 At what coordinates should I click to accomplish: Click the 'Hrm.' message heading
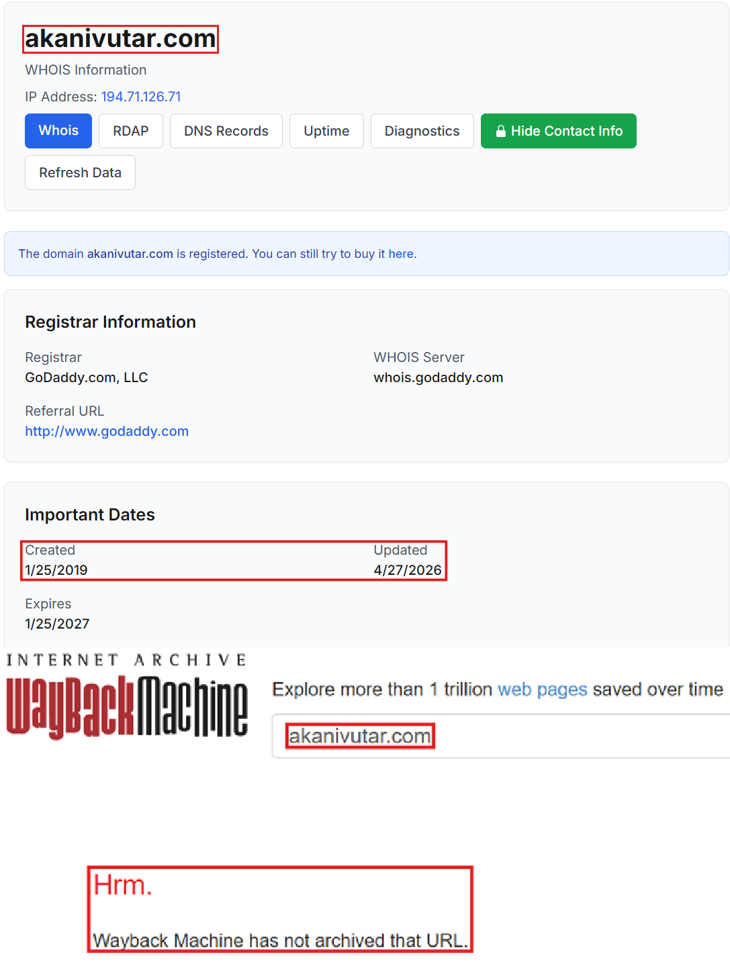click(x=123, y=885)
